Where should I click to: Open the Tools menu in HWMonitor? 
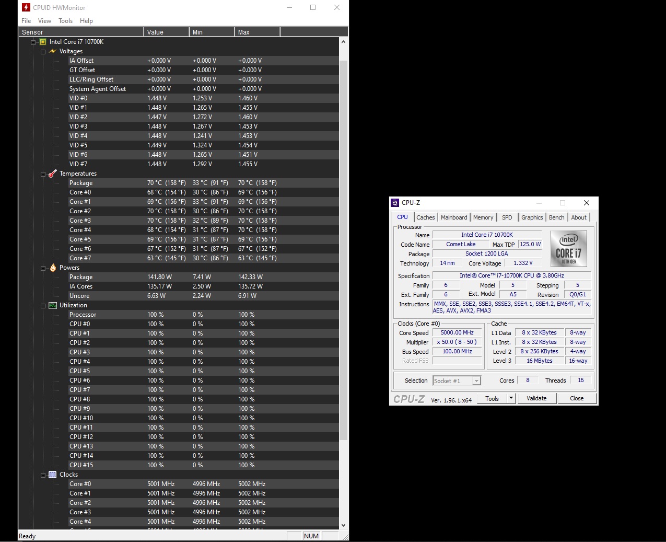click(65, 21)
